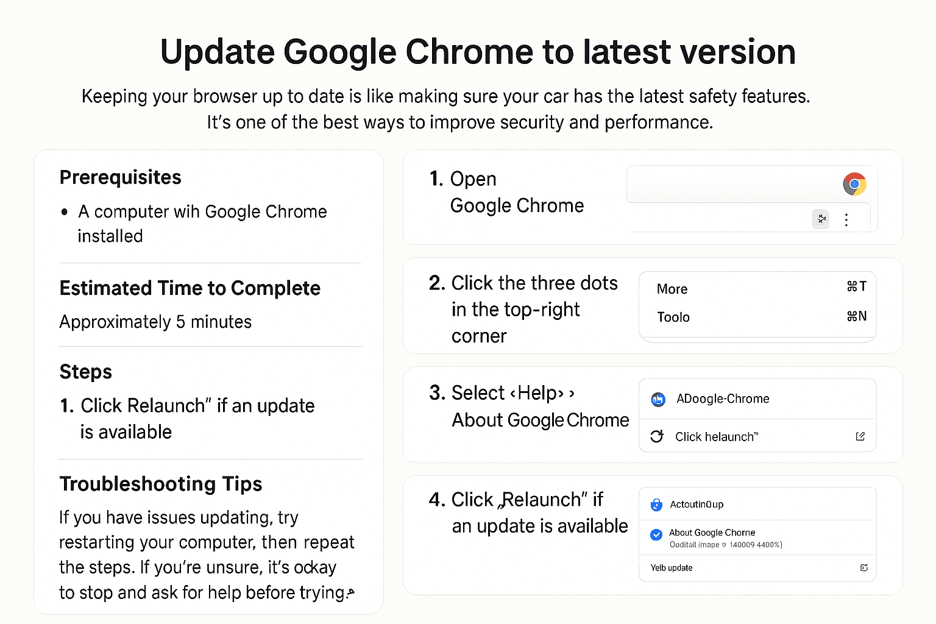Click the Google Chrome logo icon

coord(854,184)
